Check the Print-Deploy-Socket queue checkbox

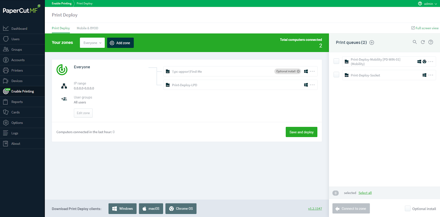pyautogui.click(x=336, y=75)
